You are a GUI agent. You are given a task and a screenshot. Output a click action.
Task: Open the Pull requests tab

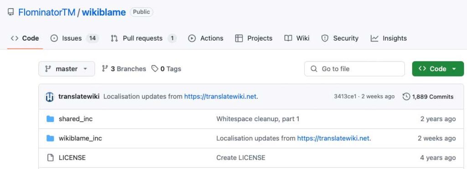pyautogui.click(x=144, y=38)
